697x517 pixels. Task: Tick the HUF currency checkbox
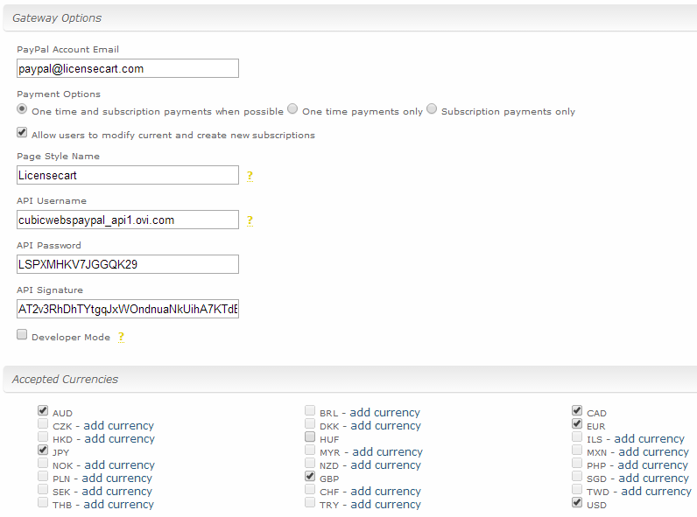pyautogui.click(x=310, y=437)
